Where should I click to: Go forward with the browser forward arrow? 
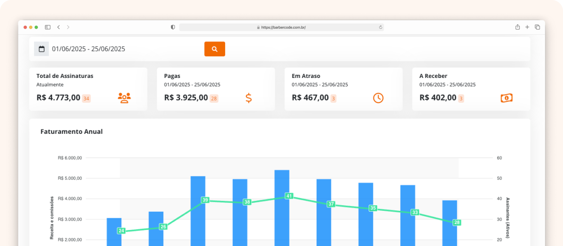click(x=68, y=27)
